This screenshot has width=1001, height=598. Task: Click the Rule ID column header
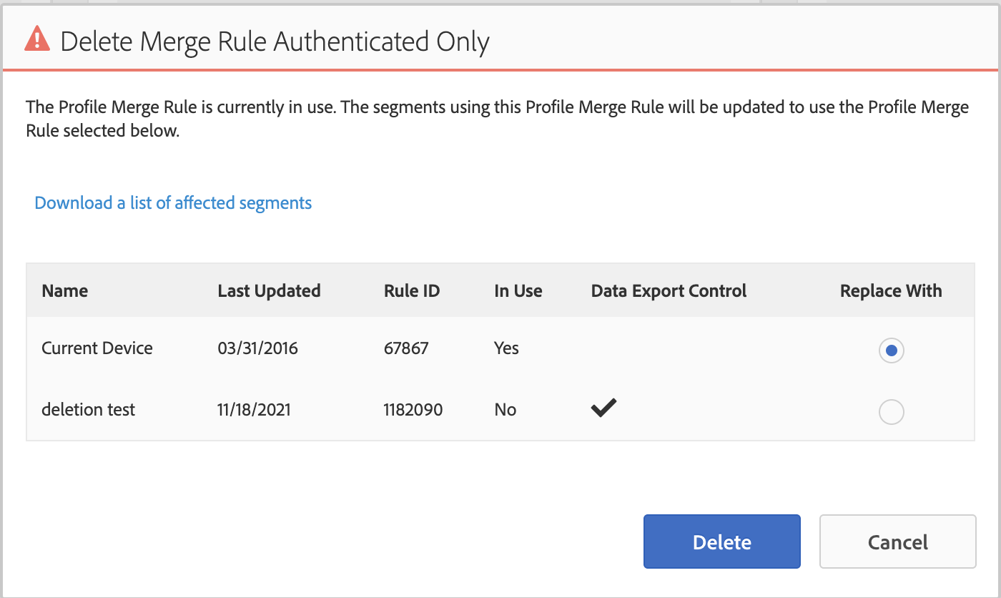(412, 291)
